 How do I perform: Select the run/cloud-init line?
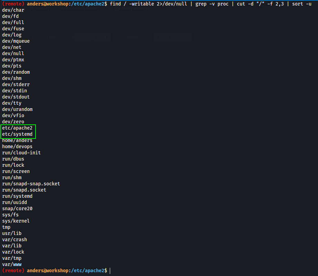point(21,153)
